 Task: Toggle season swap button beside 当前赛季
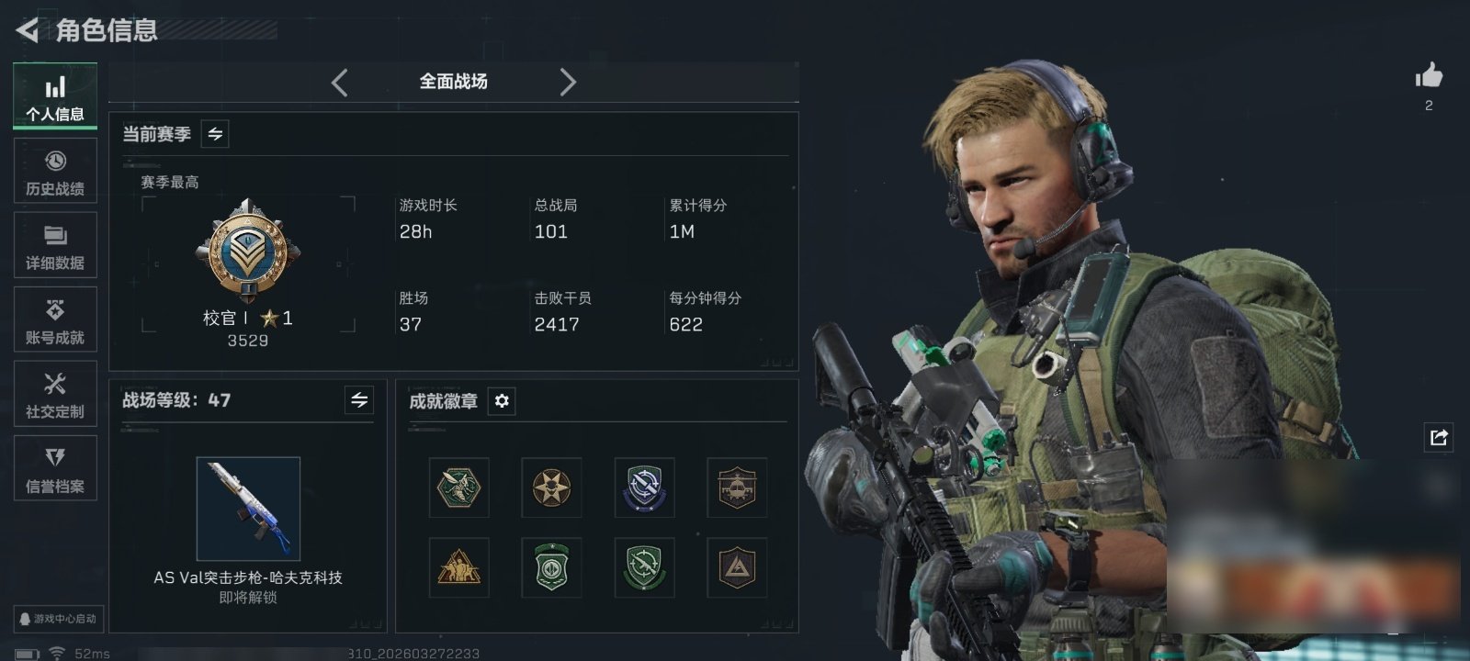(215, 134)
